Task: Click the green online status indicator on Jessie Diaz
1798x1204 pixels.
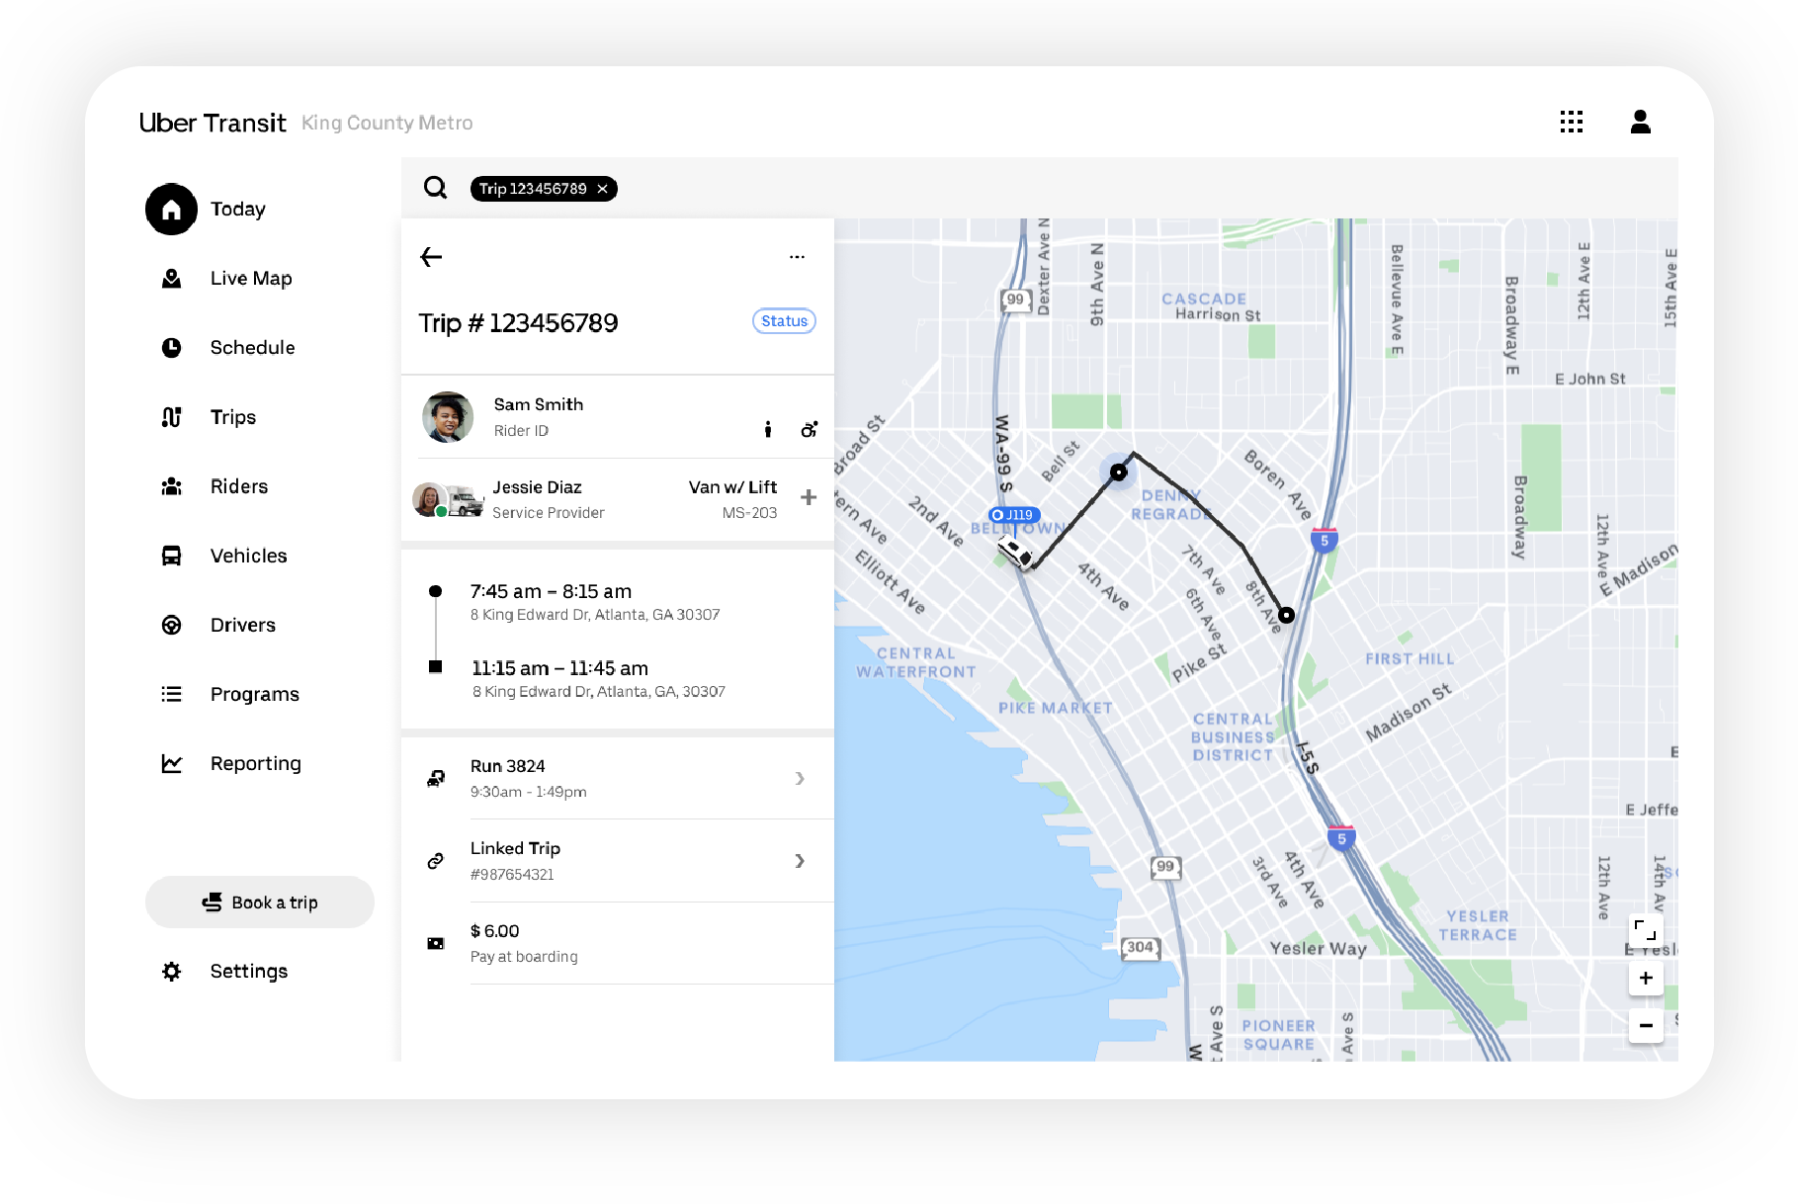Action: 443,513
